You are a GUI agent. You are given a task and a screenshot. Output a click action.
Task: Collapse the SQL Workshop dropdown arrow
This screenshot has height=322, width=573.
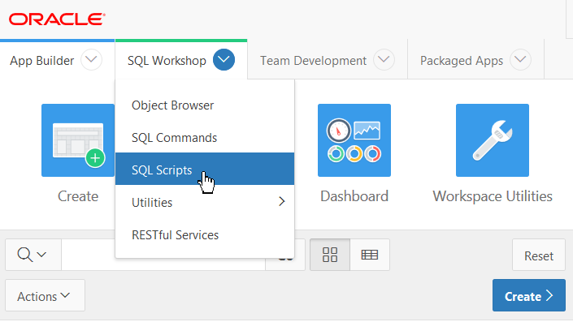(224, 60)
